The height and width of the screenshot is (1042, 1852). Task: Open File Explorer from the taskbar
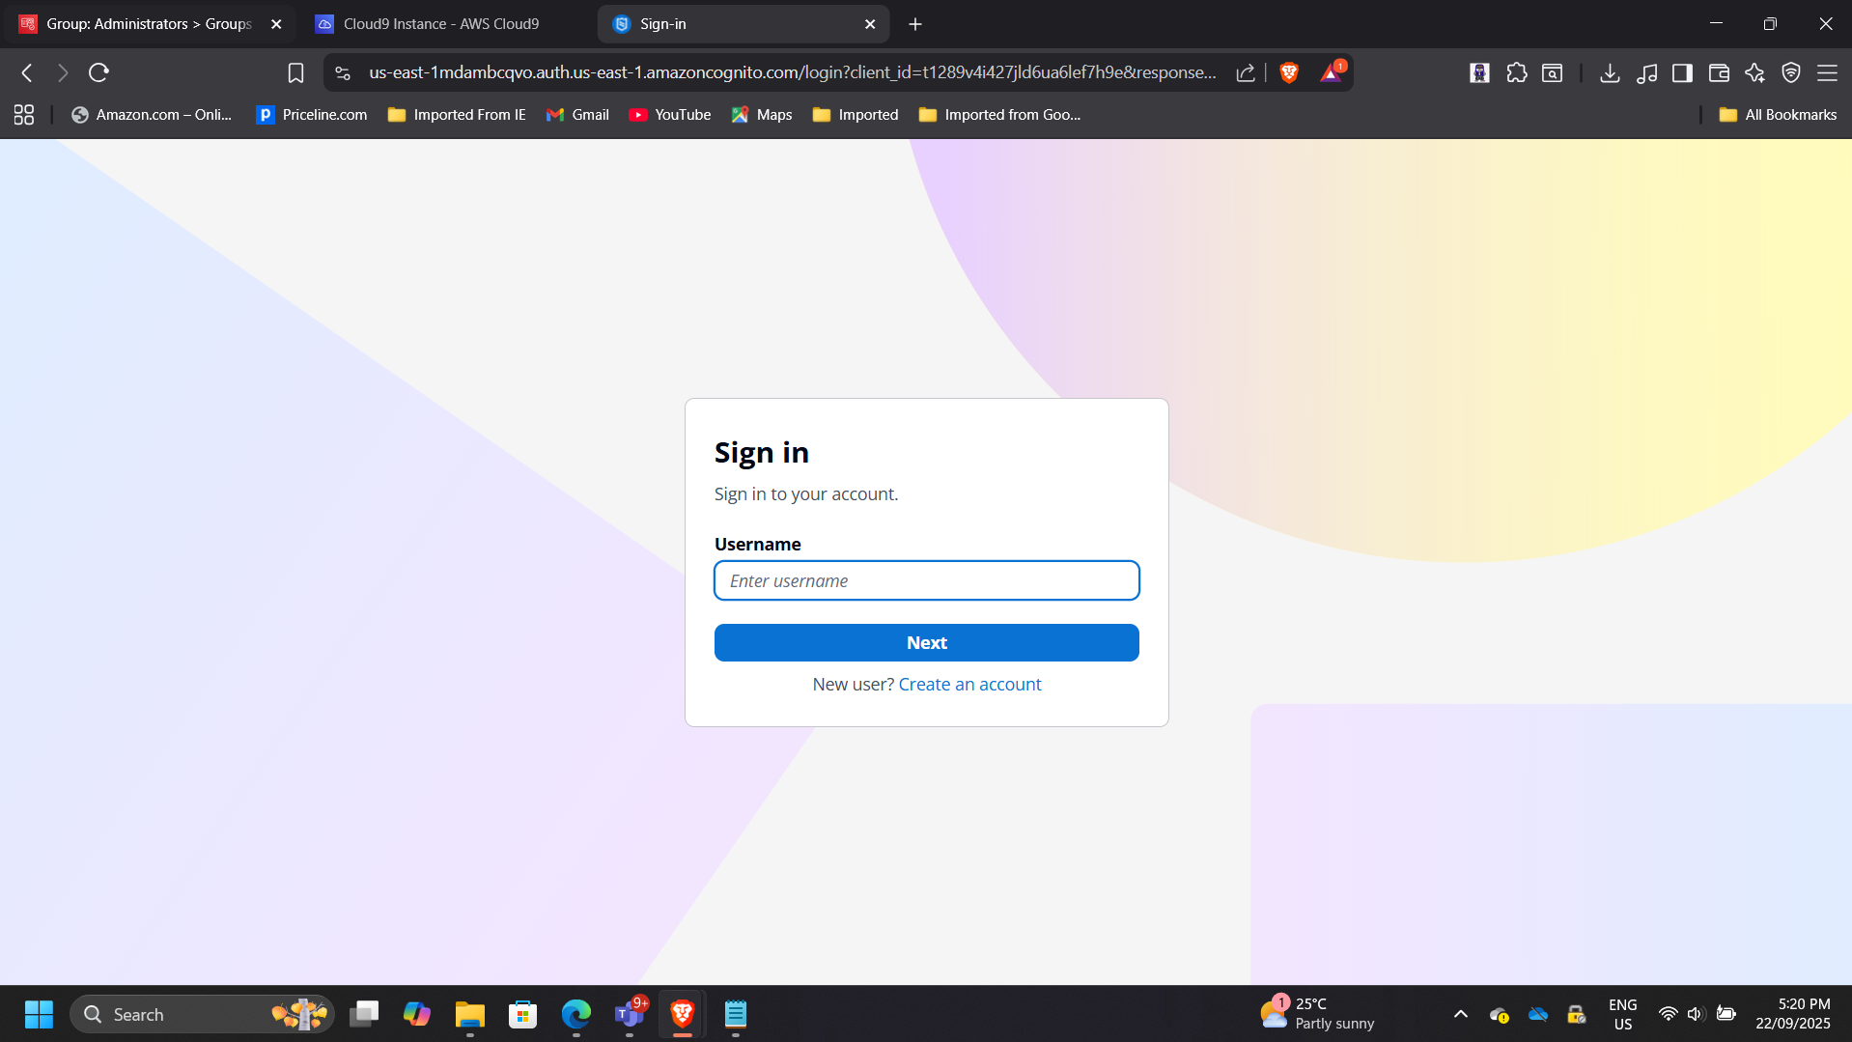[x=470, y=1014]
